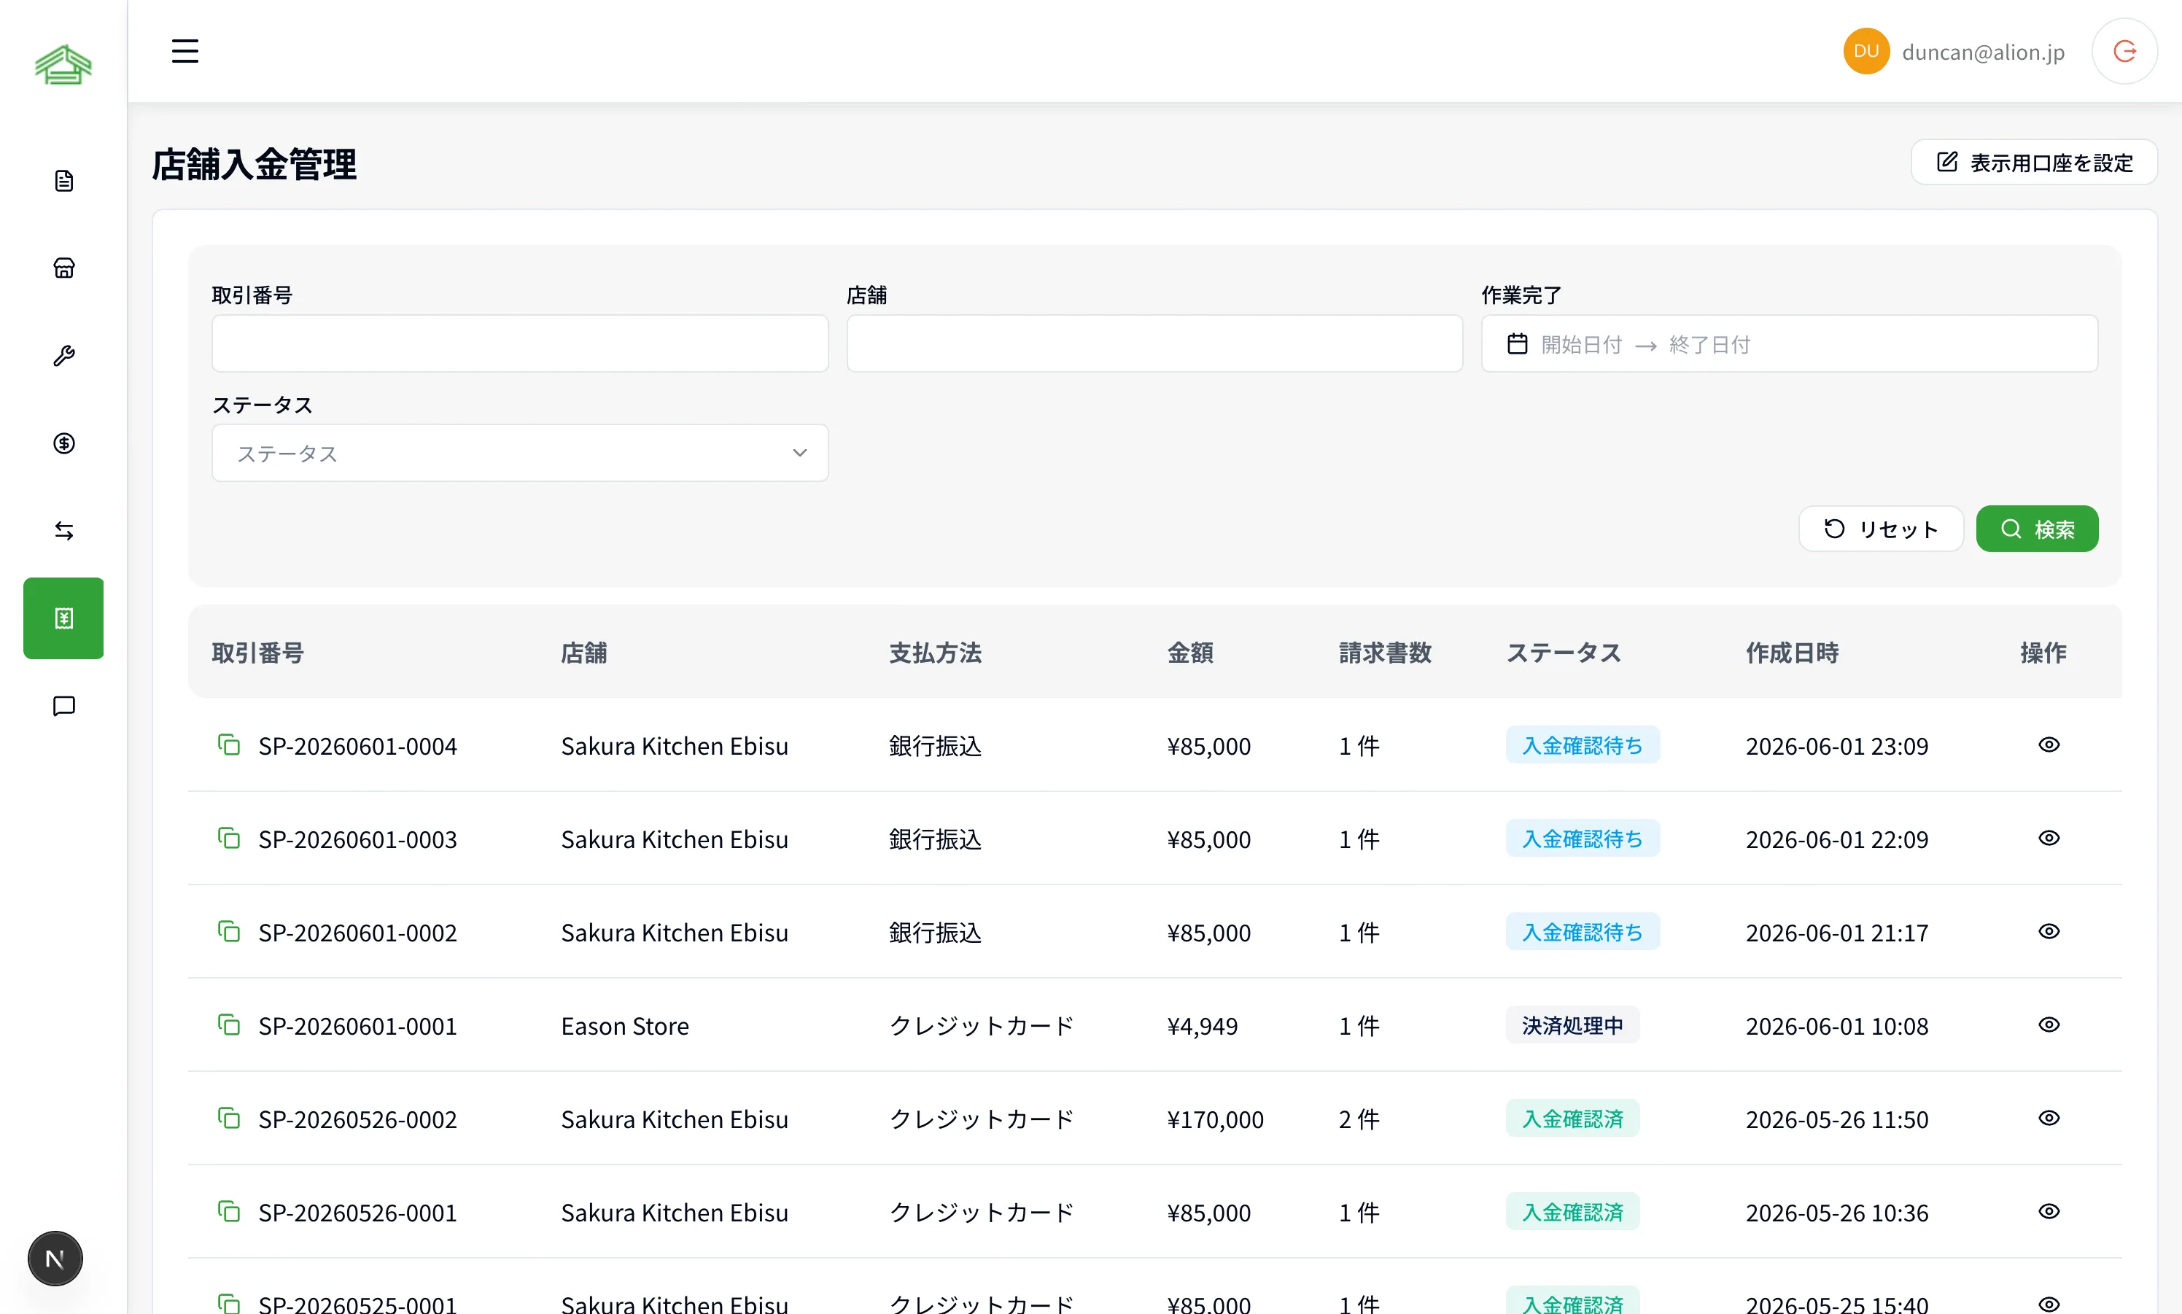
Task: View details of SP-20260526-0002
Action: (x=2049, y=1119)
